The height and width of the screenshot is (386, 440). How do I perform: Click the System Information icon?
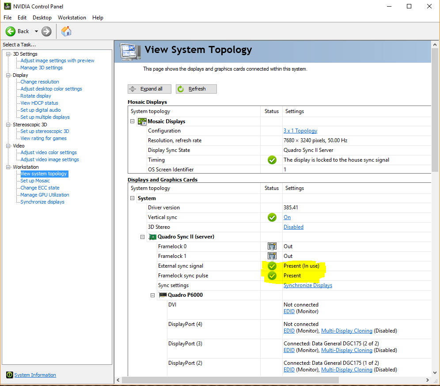10,375
